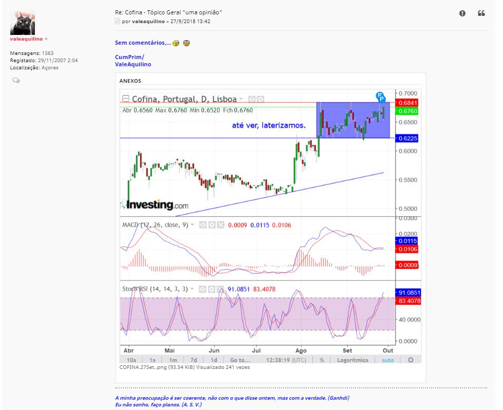Image resolution: width=503 pixels, height=410 pixels.
Task: Click the speech bubble contact icon
Action: tap(16, 80)
